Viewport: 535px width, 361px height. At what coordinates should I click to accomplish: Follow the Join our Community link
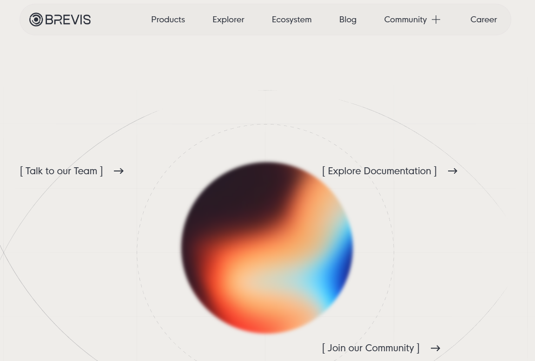click(x=370, y=348)
